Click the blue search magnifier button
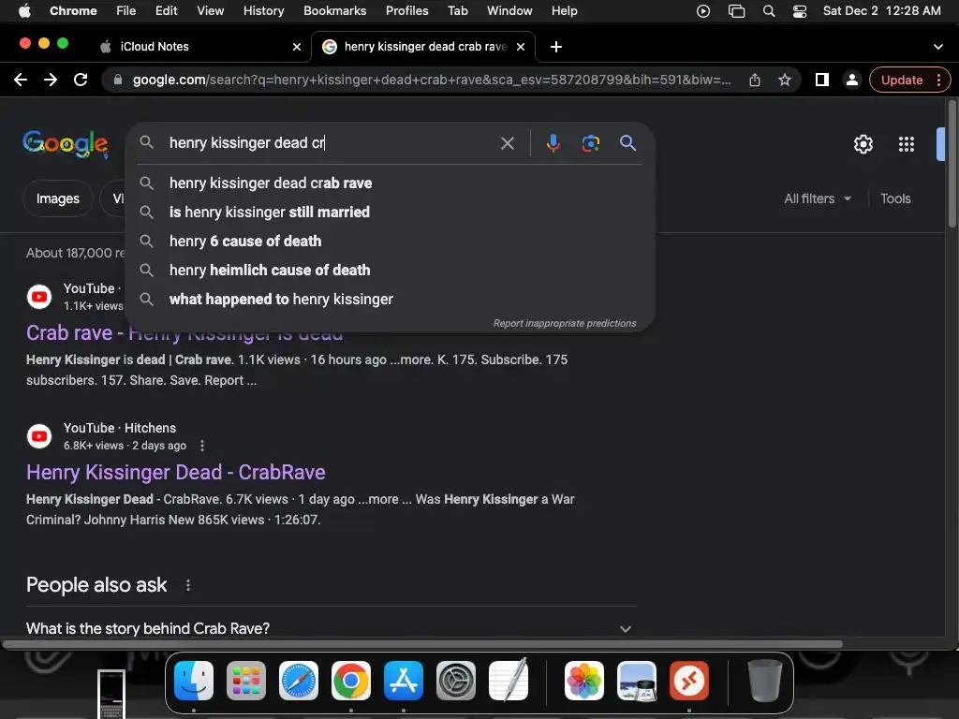This screenshot has height=719, width=959. 627,143
